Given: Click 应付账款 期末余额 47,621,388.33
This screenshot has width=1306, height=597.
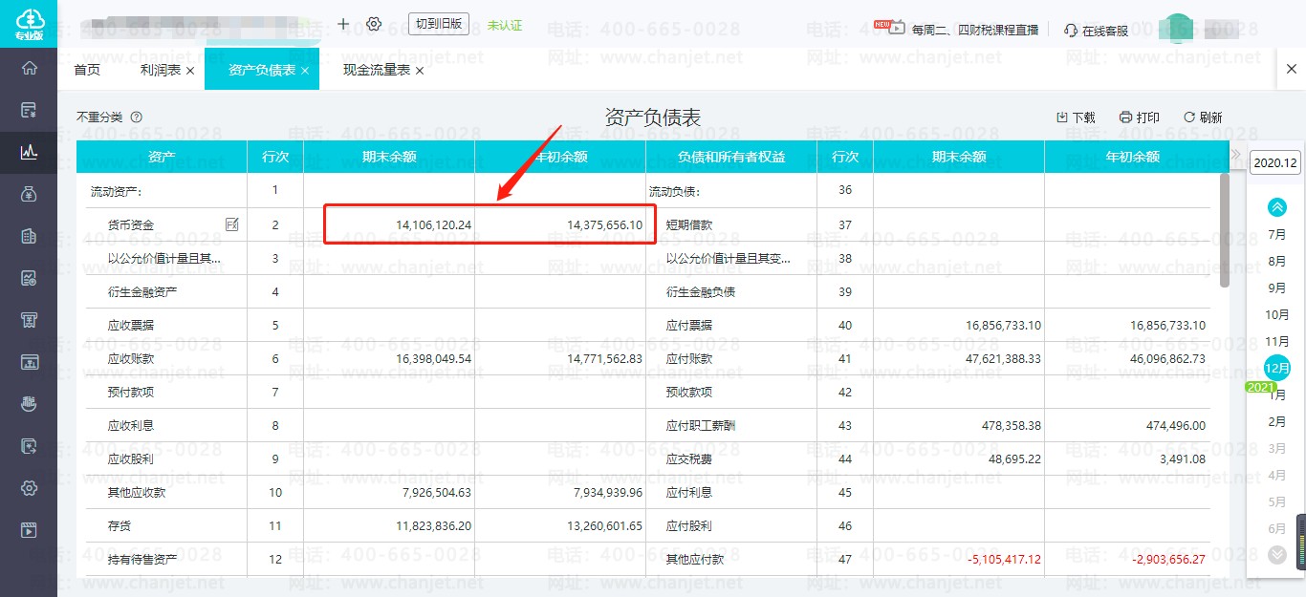Looking at the screenshot, I should 1003,358.
